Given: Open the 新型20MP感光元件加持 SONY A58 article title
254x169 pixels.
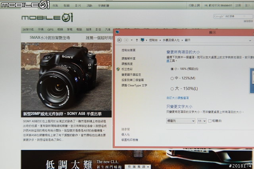Looking at the screenshot, I should pos(62,114).
